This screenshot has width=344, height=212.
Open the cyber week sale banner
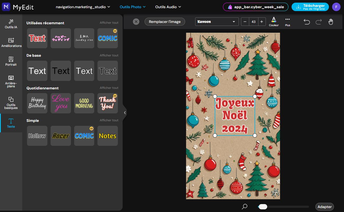coord(256,7)
